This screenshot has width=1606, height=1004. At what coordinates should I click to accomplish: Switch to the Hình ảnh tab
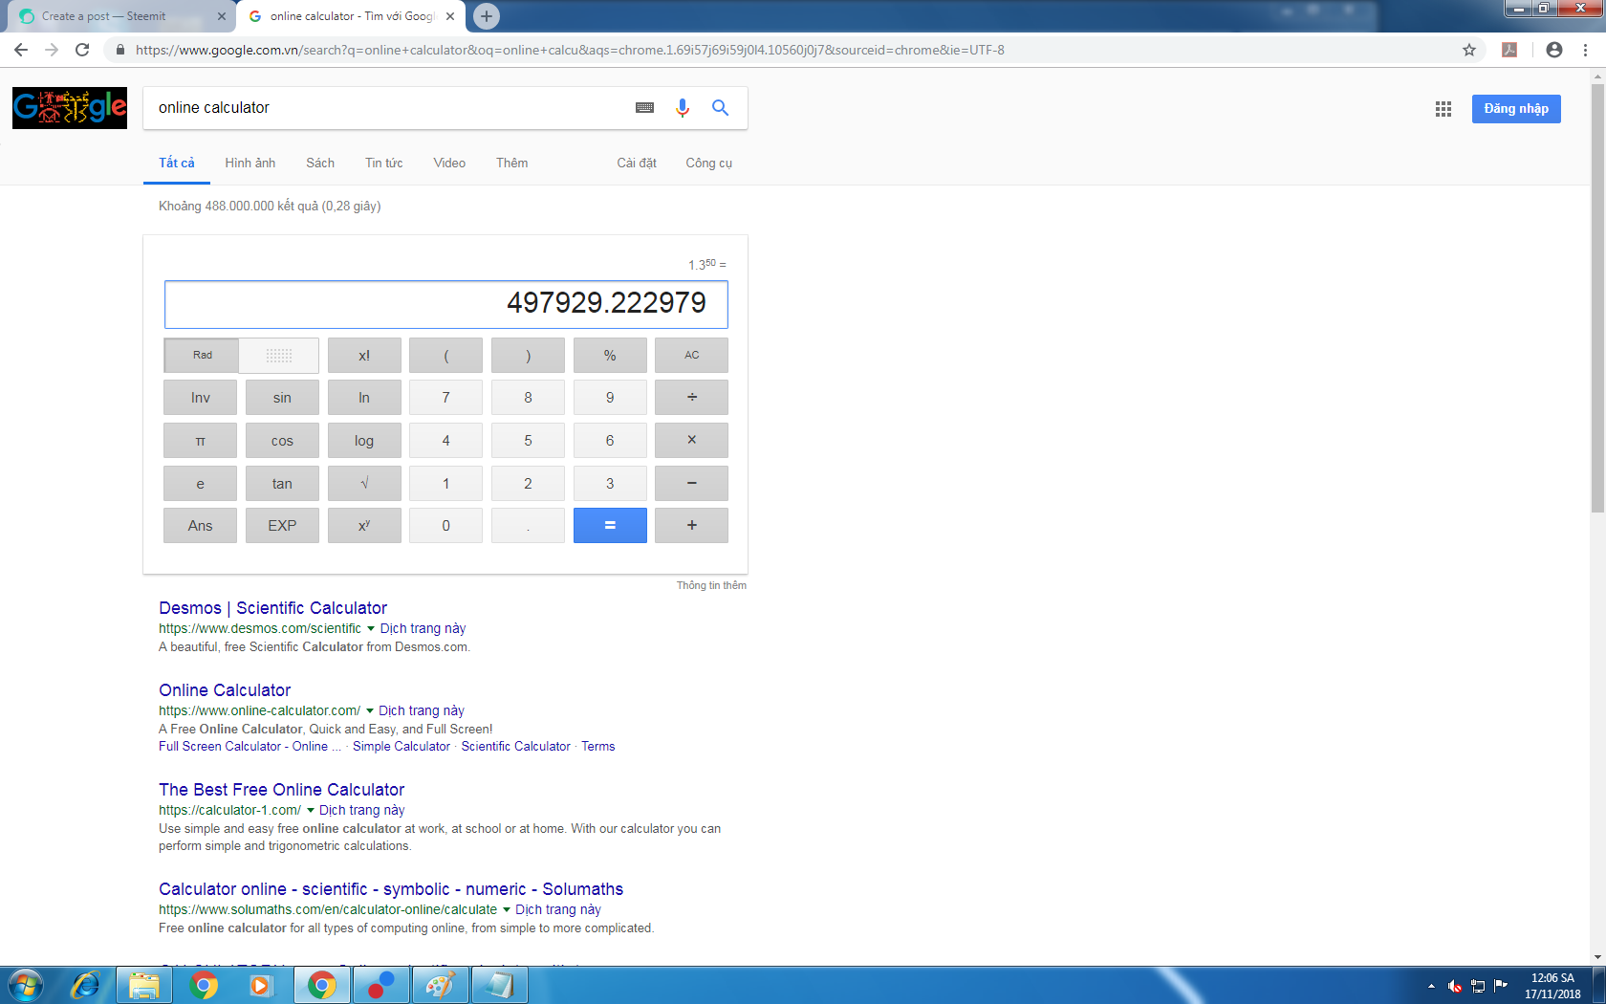[250, 164]
